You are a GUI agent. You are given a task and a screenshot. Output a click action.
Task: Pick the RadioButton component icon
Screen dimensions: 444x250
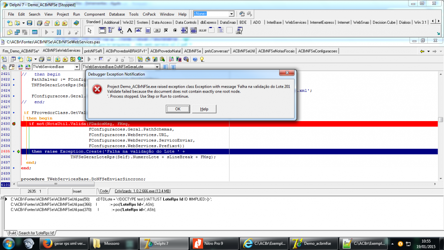click(x=175, y=30)
